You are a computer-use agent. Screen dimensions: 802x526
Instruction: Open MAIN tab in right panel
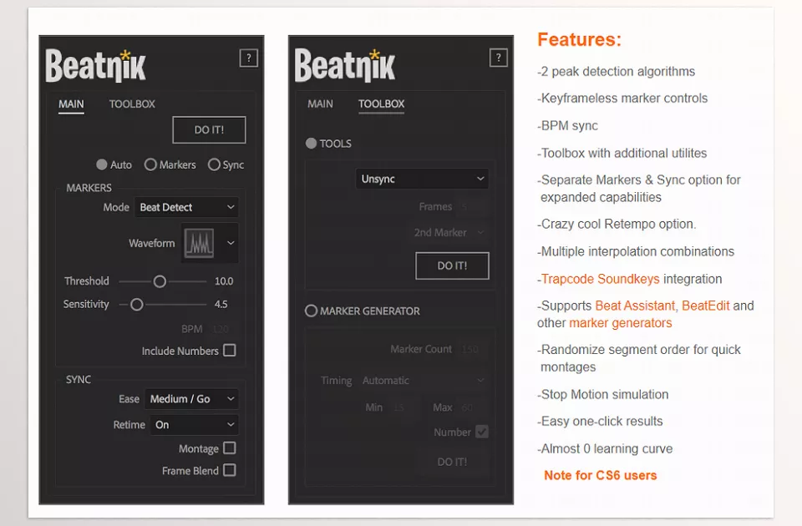coord(320,104)
